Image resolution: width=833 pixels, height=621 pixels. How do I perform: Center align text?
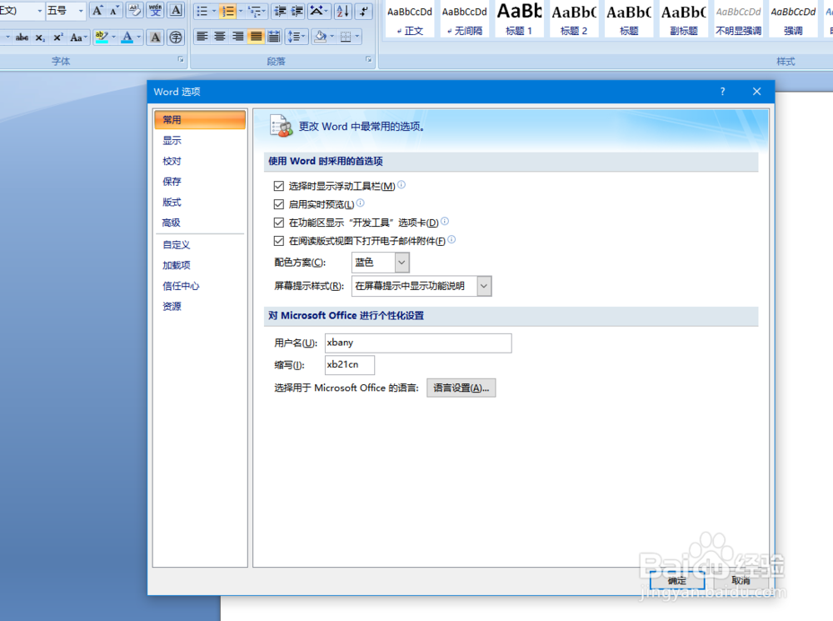[220, 37]
